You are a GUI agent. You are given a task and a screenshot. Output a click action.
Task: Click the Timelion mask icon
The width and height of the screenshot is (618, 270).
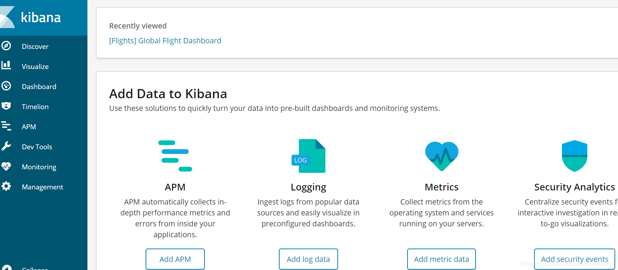click(x=6, y=106)
